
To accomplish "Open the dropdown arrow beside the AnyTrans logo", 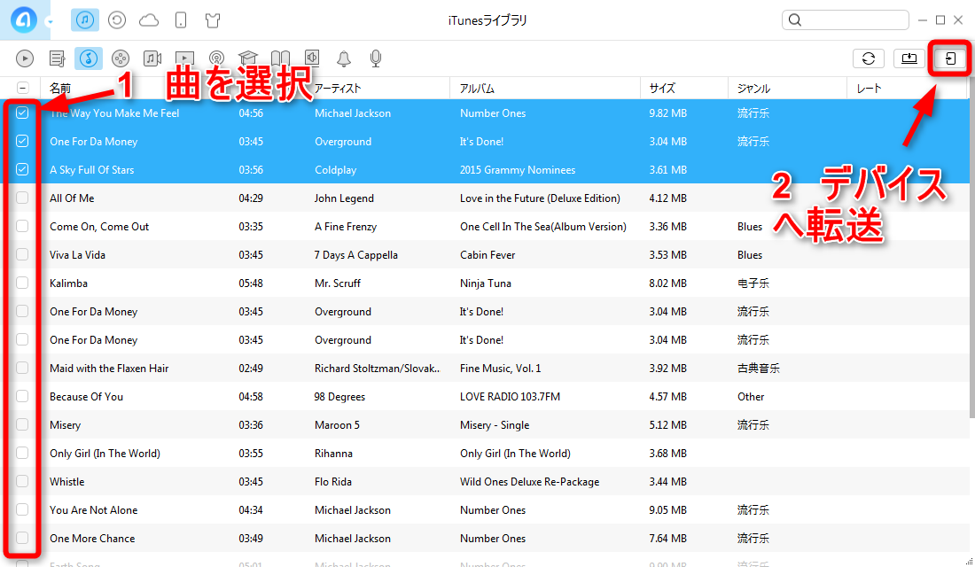I will [x=50, y=22].
